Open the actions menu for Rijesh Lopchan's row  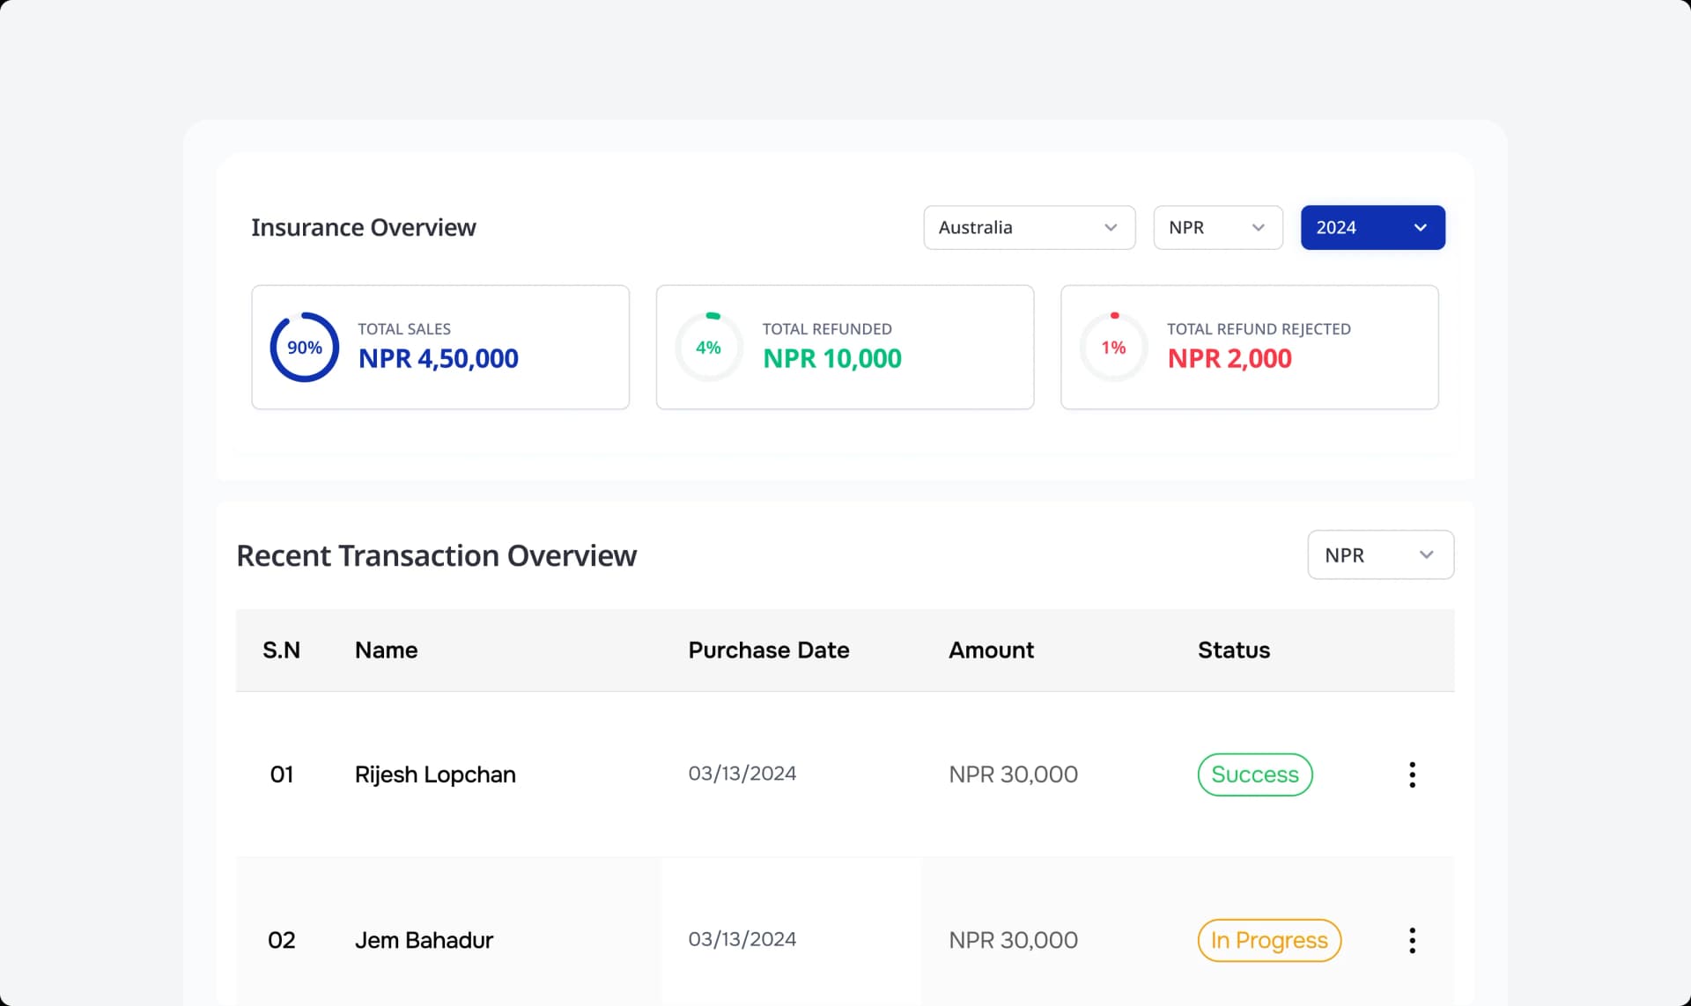(x=1412, y=775)
